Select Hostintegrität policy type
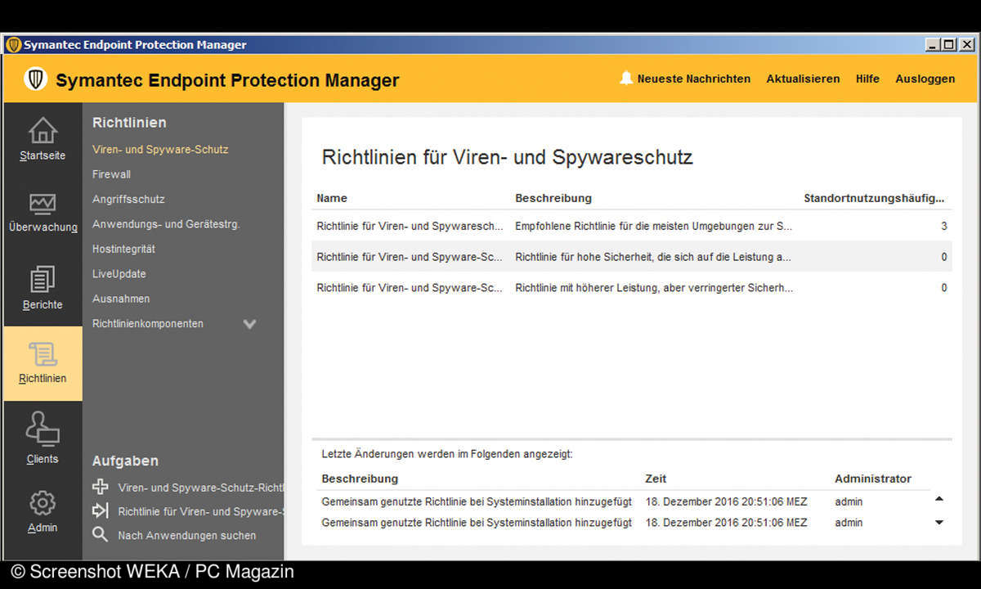 tap(123, 249)
